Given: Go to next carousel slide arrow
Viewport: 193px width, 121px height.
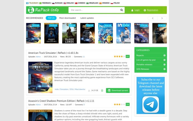Looking at the screenshot, I should [162, 18].
